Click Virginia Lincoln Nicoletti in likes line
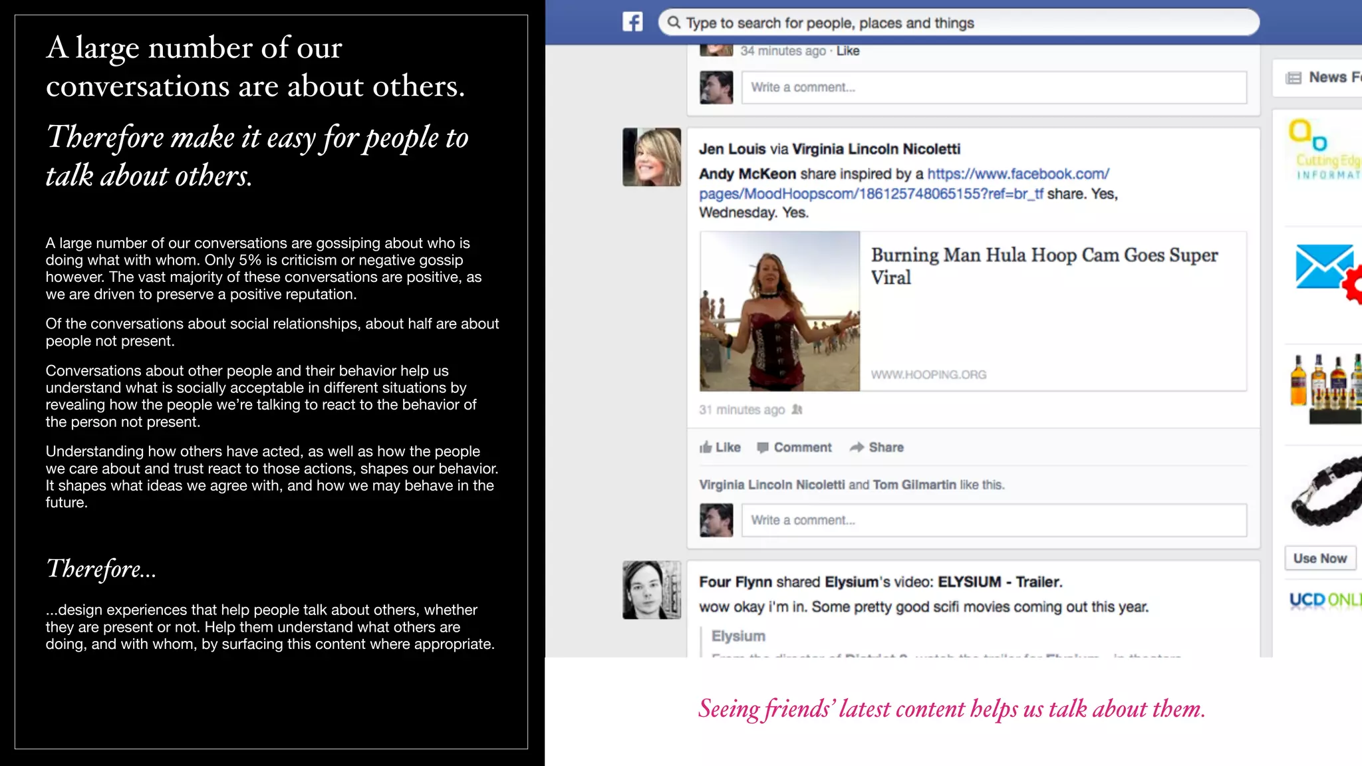 771,485
